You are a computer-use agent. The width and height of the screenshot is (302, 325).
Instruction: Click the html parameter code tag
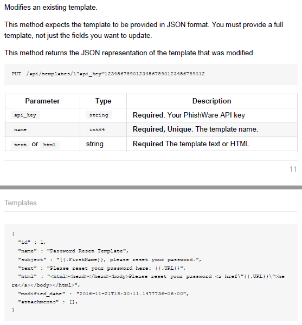[x=49, y=145]
